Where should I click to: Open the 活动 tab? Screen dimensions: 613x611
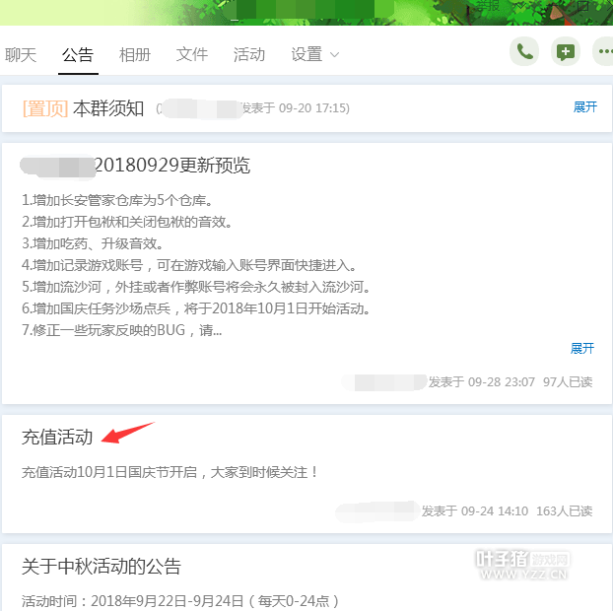point(249,54)
